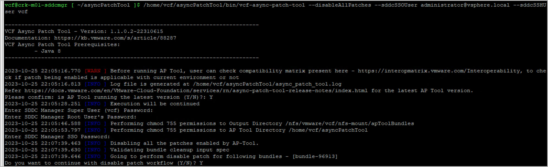This screenshot has height=167, width=548.
Task: Place cursor after "disable patch workflow (Y/N)? Y"
Action: pos(204,163)
